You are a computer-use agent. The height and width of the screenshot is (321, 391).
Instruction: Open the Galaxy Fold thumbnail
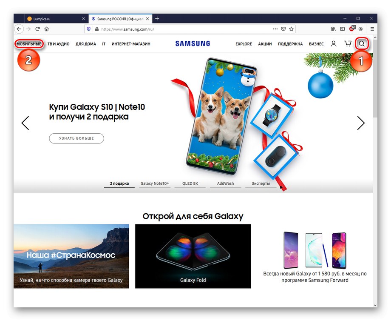point(193,256)
